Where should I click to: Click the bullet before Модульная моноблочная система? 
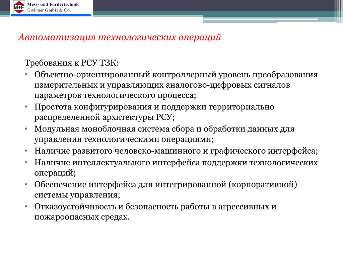point(26,129)
